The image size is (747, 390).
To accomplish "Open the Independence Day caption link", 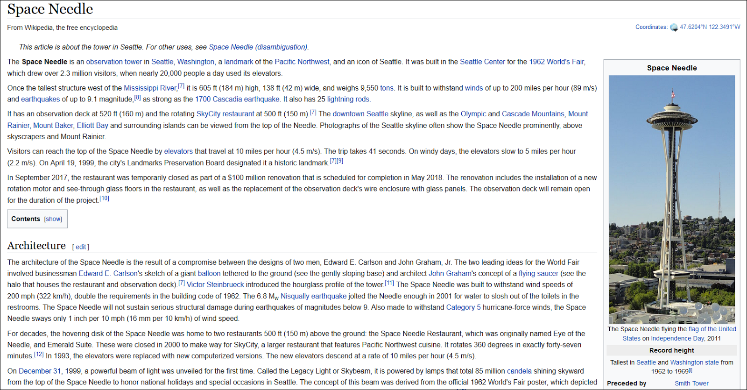I will pos(677,339).
